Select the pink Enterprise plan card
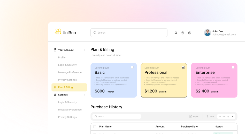Image resolution: width=245 pixels, height=134 pixels. (214, 80)
